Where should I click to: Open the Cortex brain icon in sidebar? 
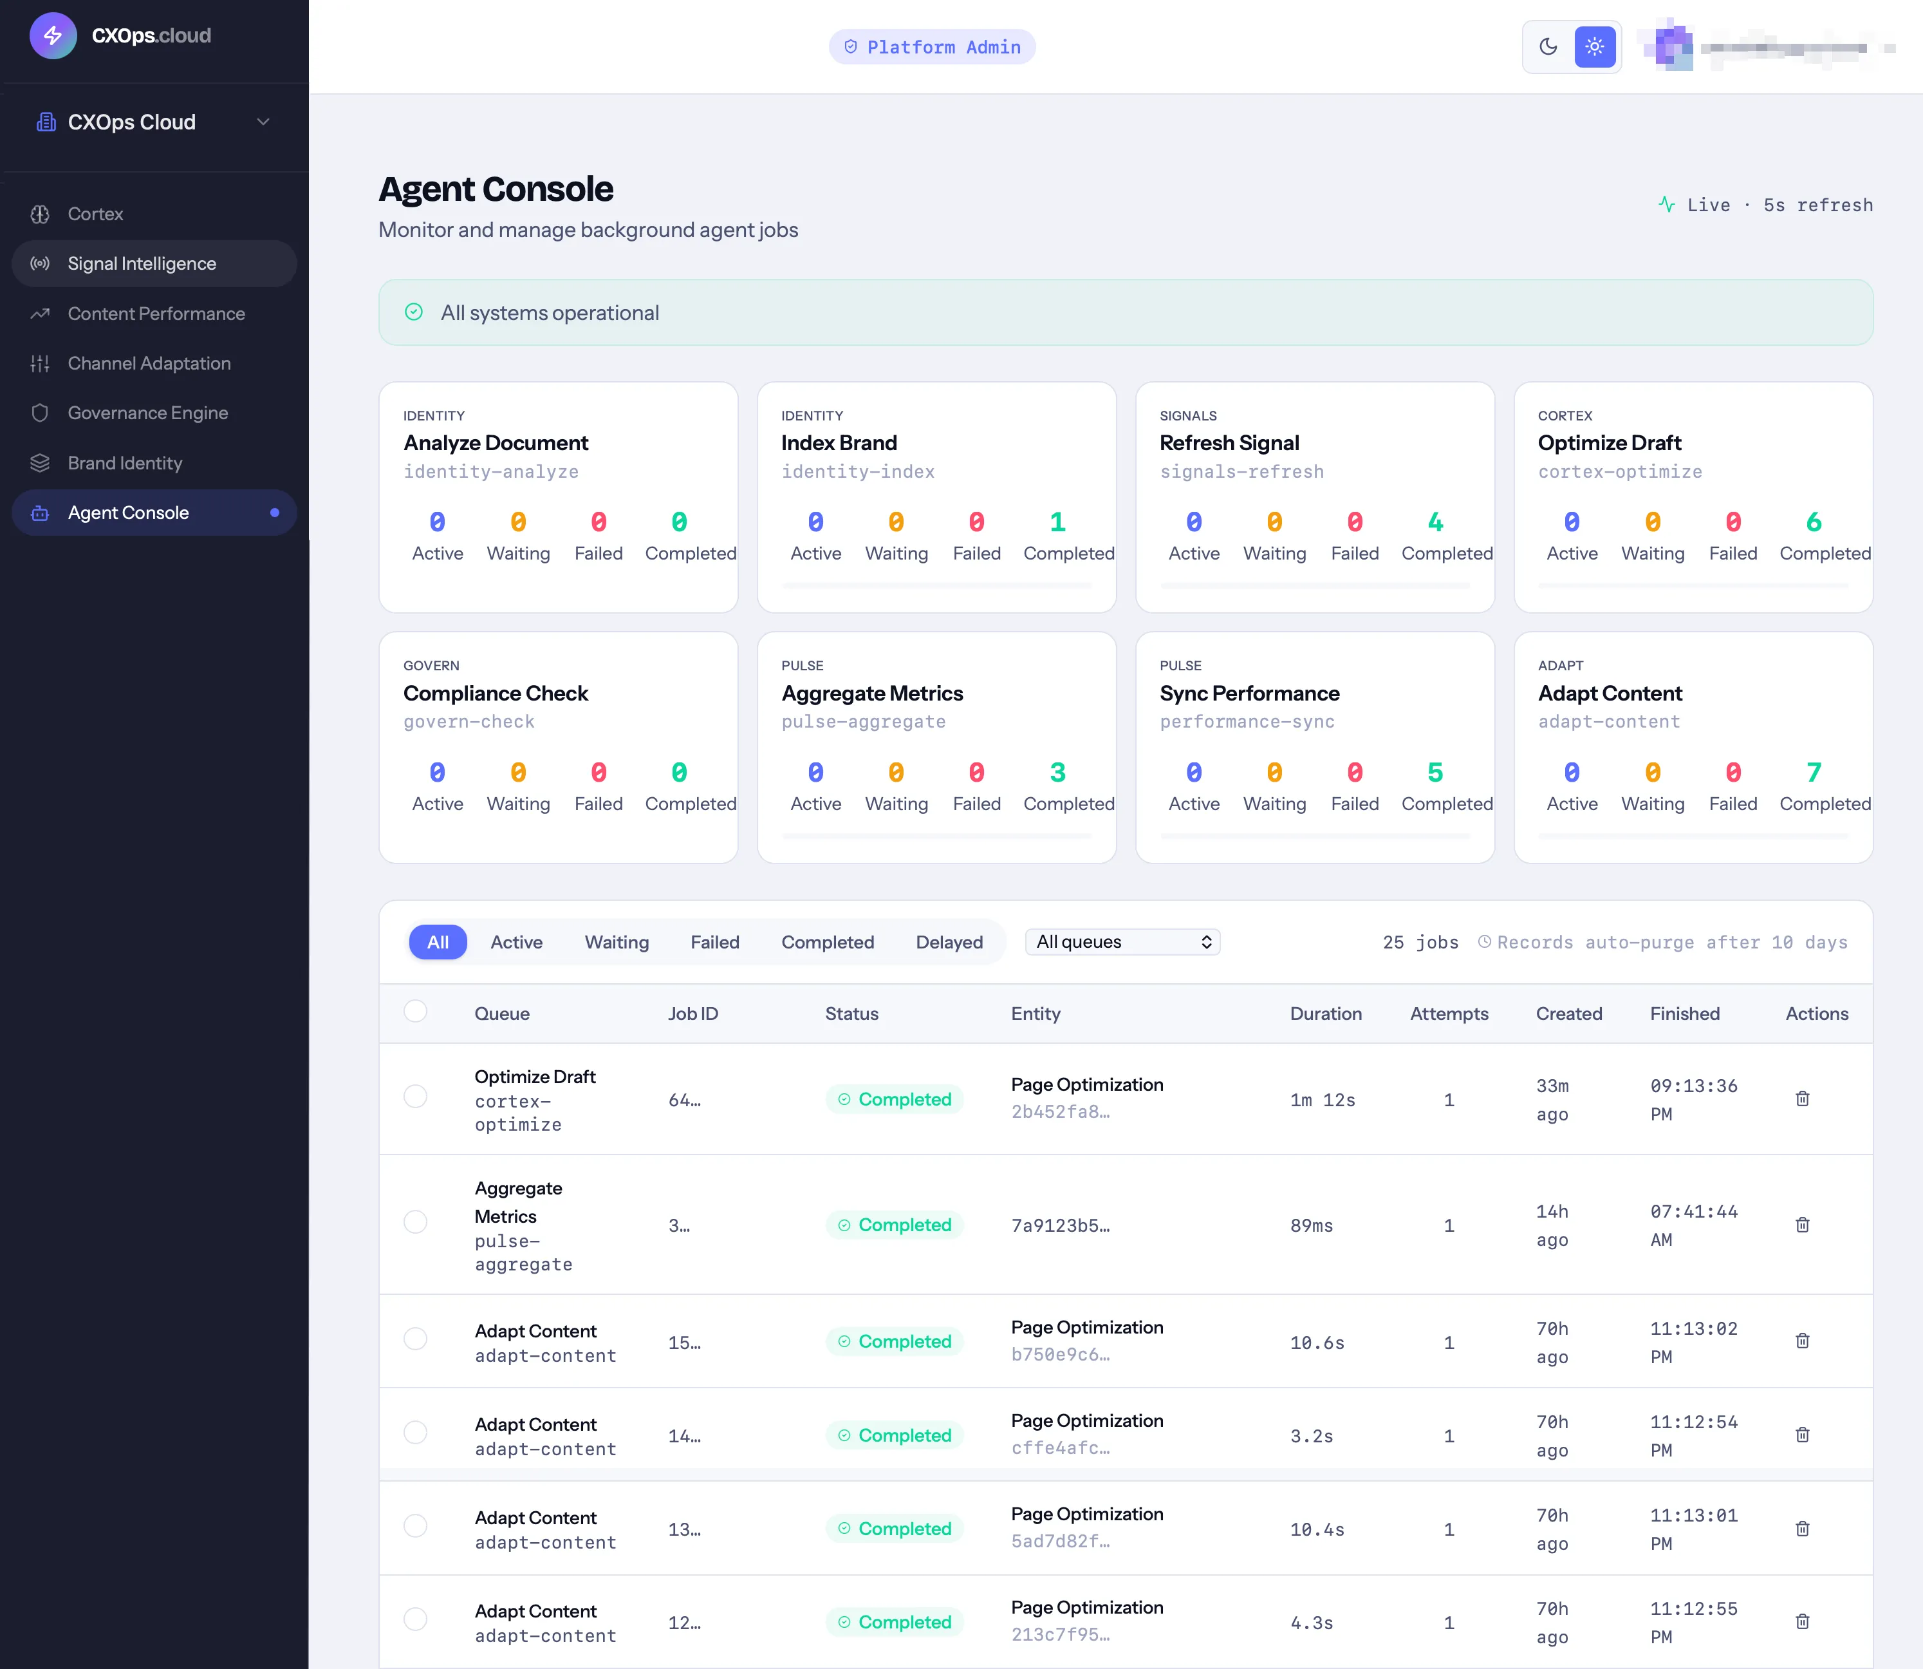pos(40,214)
